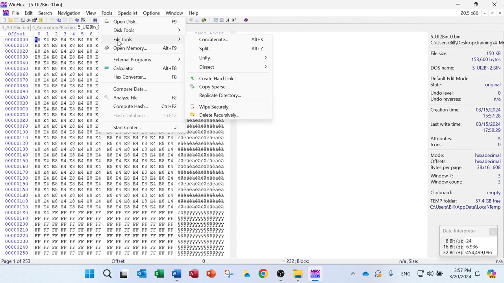Close the Data Interpreter panel

tap(493, 232)
